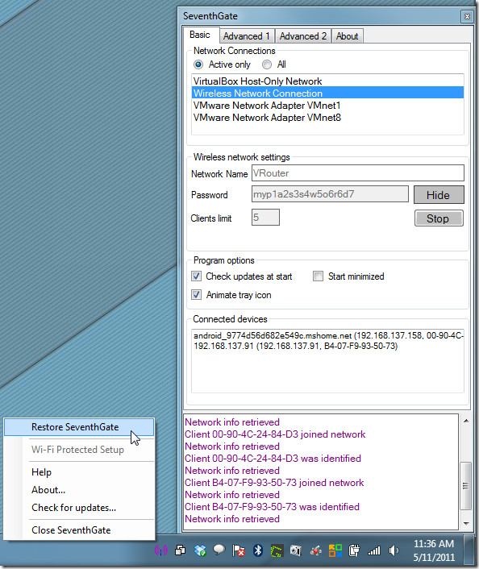Click the Hide password button

click(439, 195)
